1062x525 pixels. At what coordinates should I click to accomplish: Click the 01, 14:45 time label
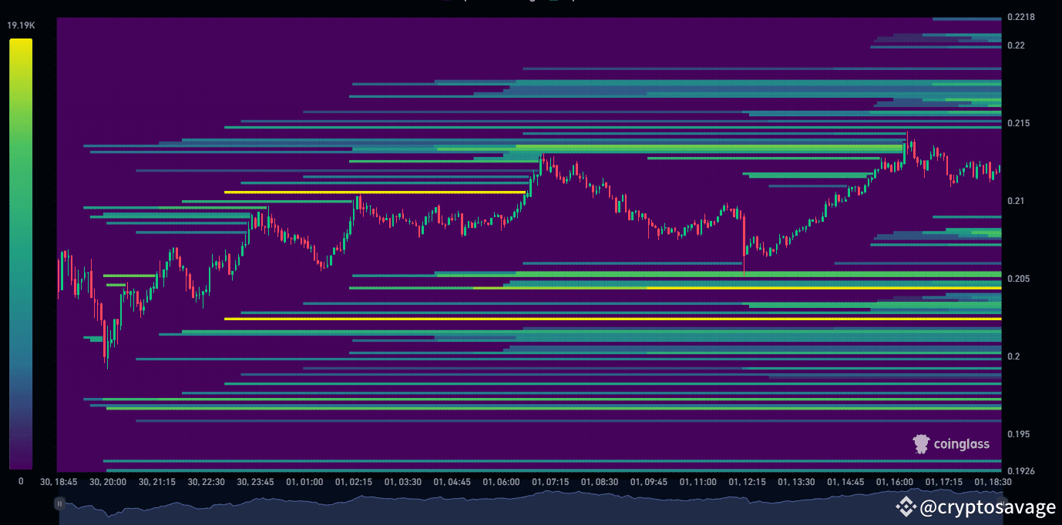(845, 482)
